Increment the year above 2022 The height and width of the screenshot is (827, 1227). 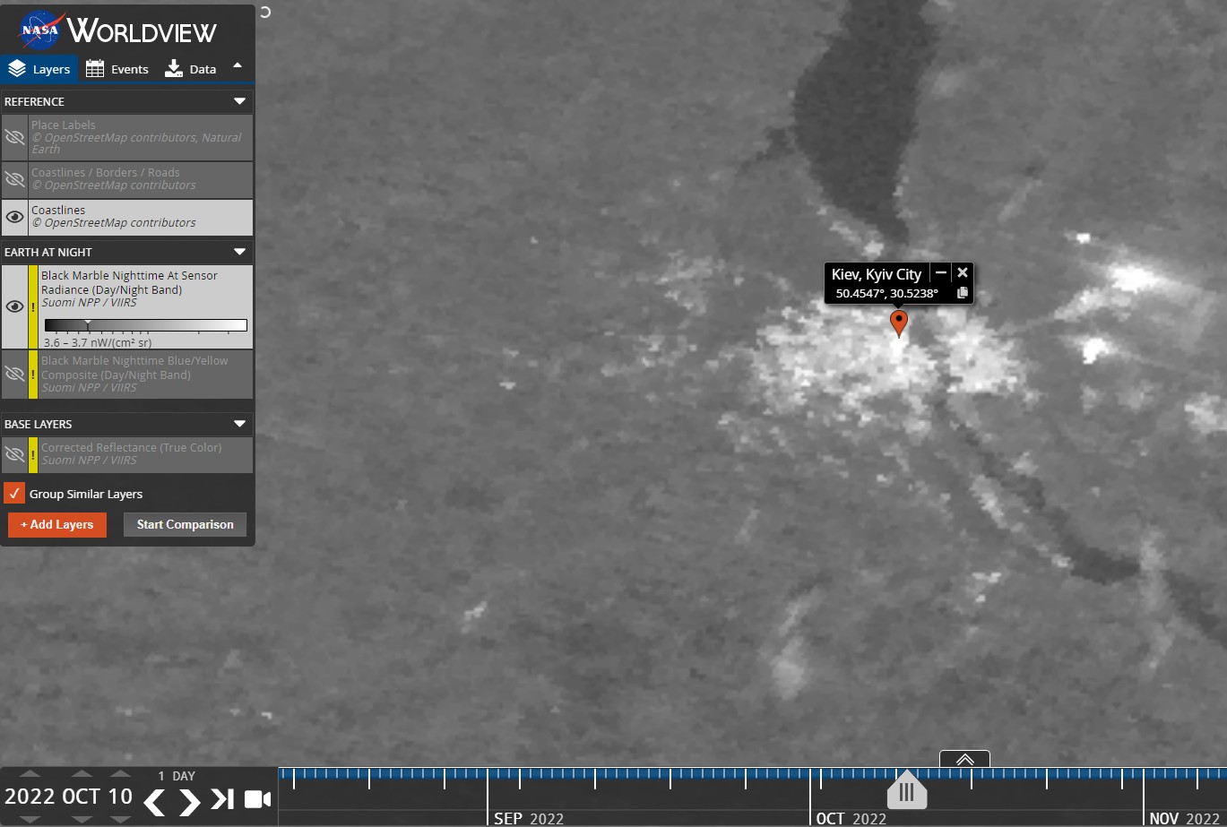pos(30,774)
